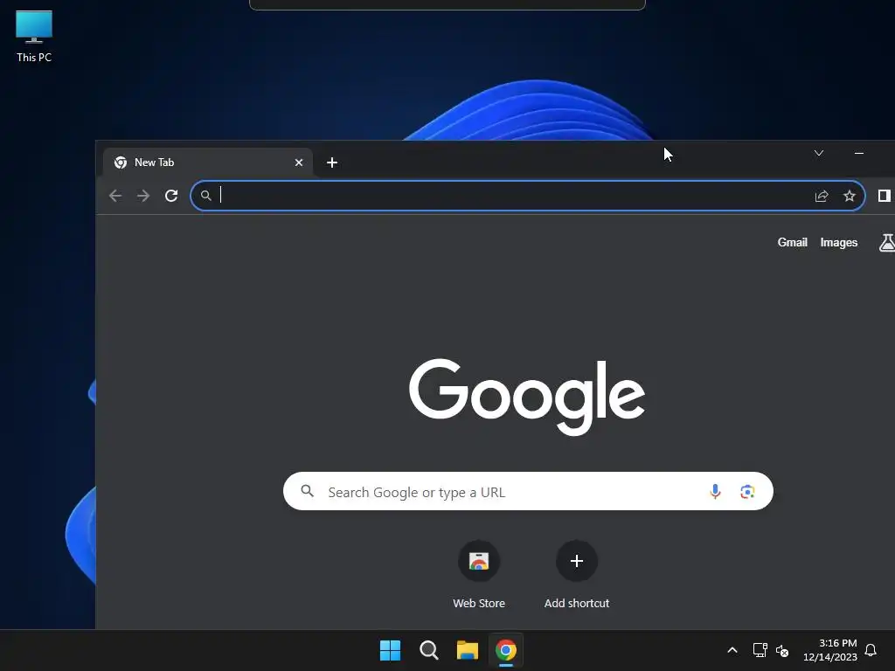Click the muted volume tray icon
895x671 pixels.
coord(782,650)
